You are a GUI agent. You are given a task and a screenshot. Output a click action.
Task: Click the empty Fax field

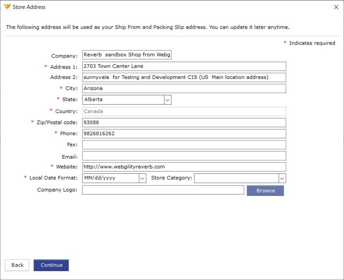click(x=184, y=145)
